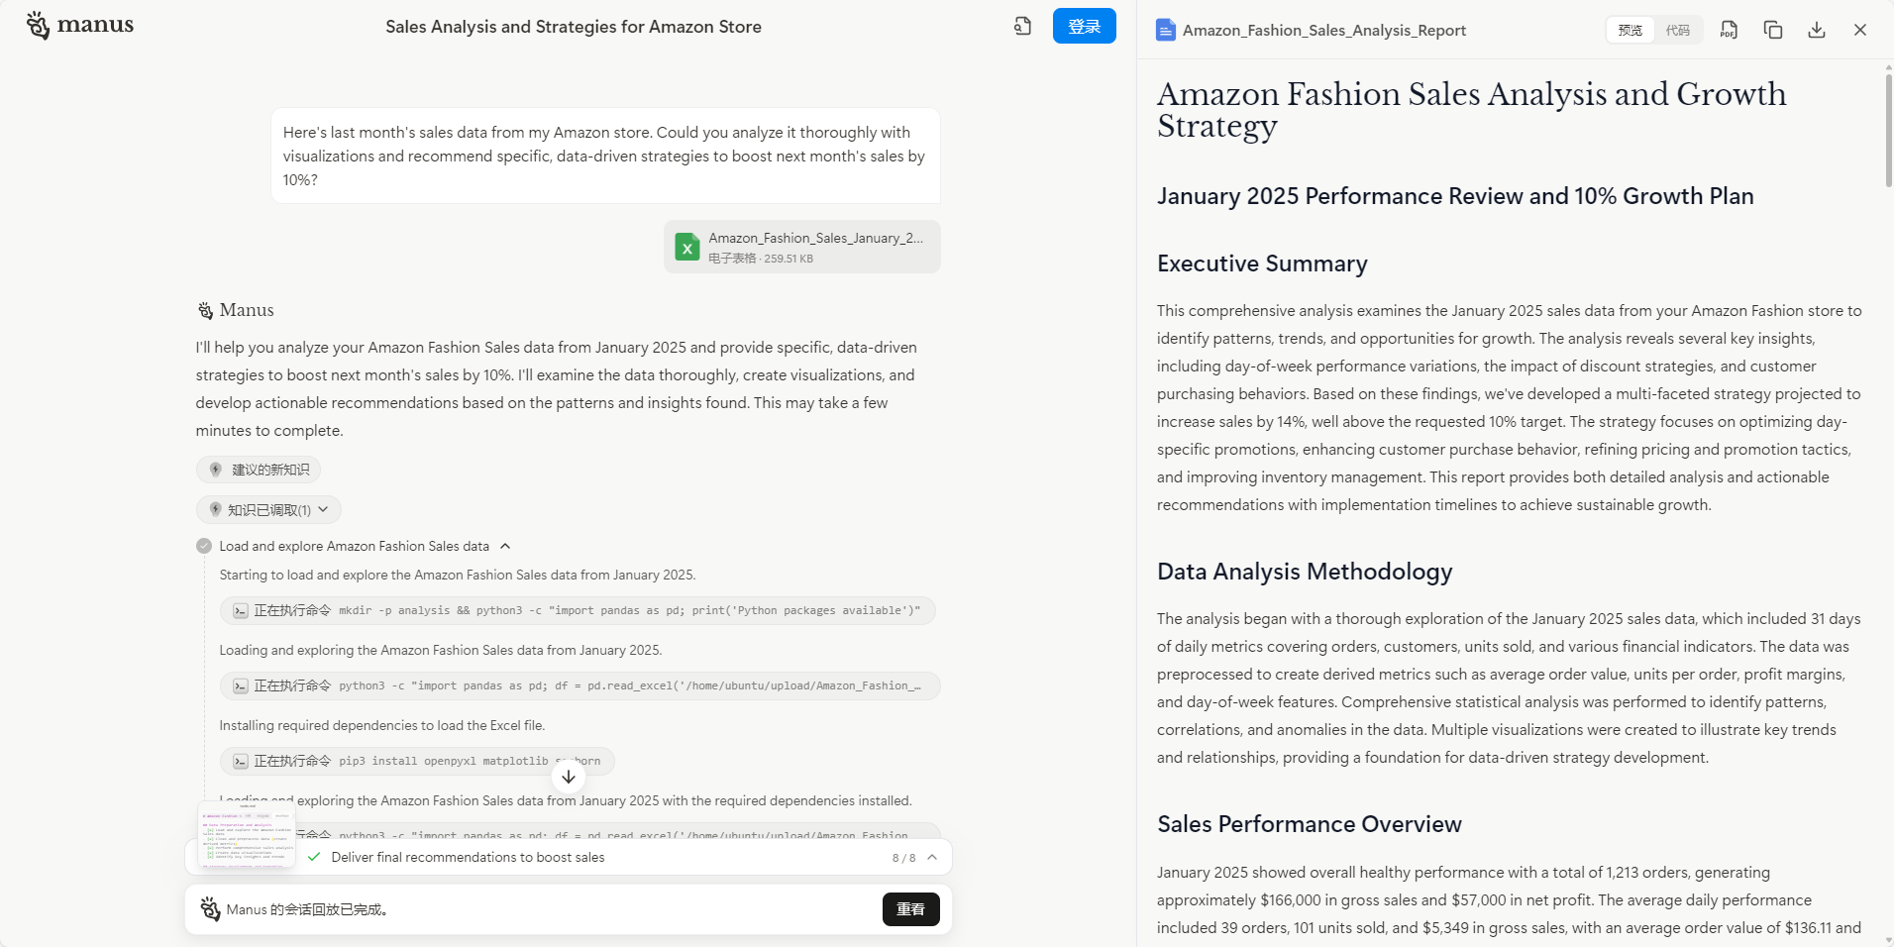Click the blue document icon by report title
Viewport: 1894px width, 947px height.
tap(1166, 30)
